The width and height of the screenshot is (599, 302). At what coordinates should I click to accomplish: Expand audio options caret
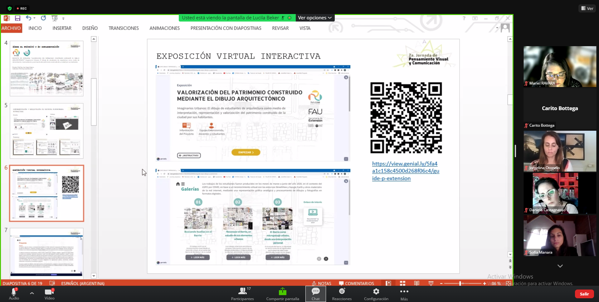pyautogui.click(x=32, y=293)
